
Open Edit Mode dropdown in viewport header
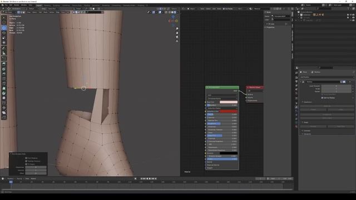click(x=8, y=12)
